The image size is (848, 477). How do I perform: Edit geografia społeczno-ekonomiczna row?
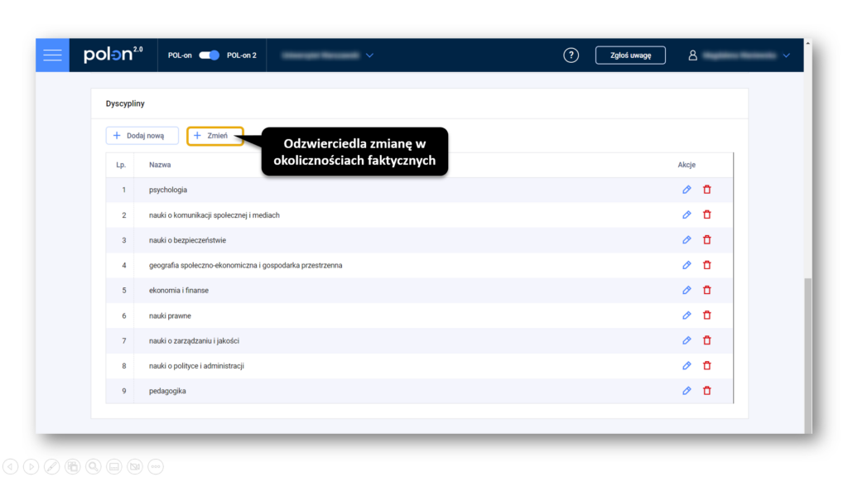tap(687, 265)
